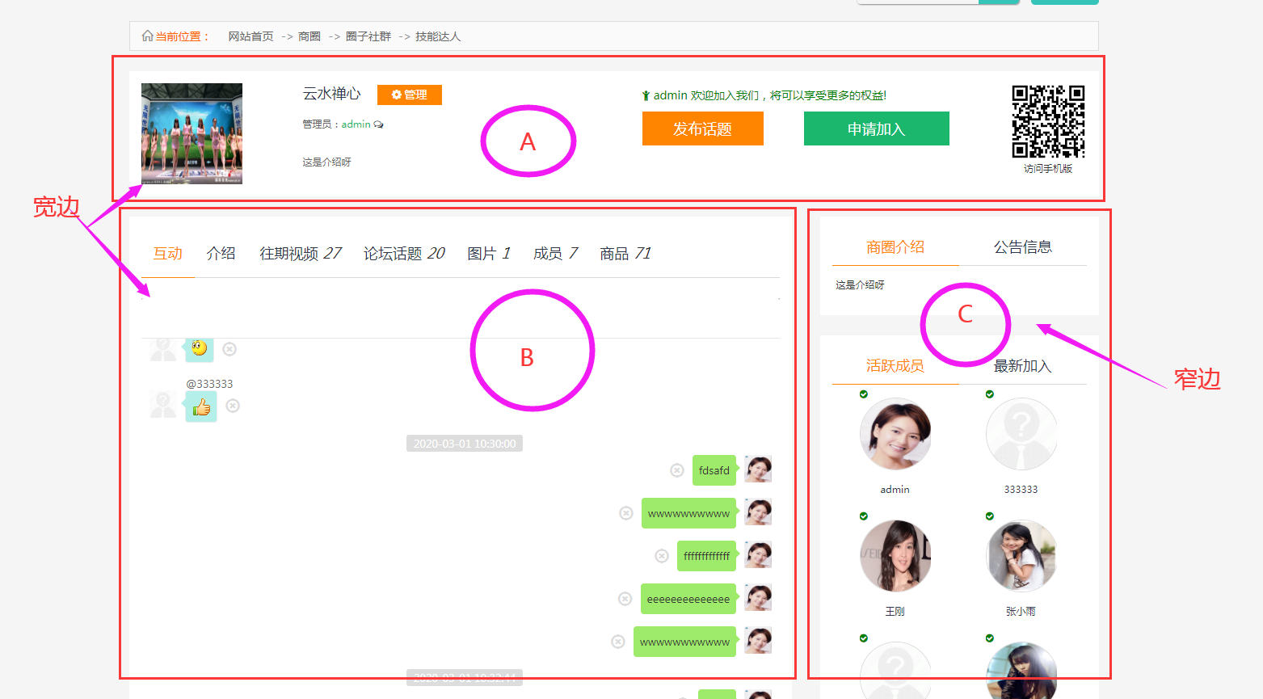Viewport: 1263px width, 699px height.
Task: Select the 商品 tab
Action: [x=625, y=254]
